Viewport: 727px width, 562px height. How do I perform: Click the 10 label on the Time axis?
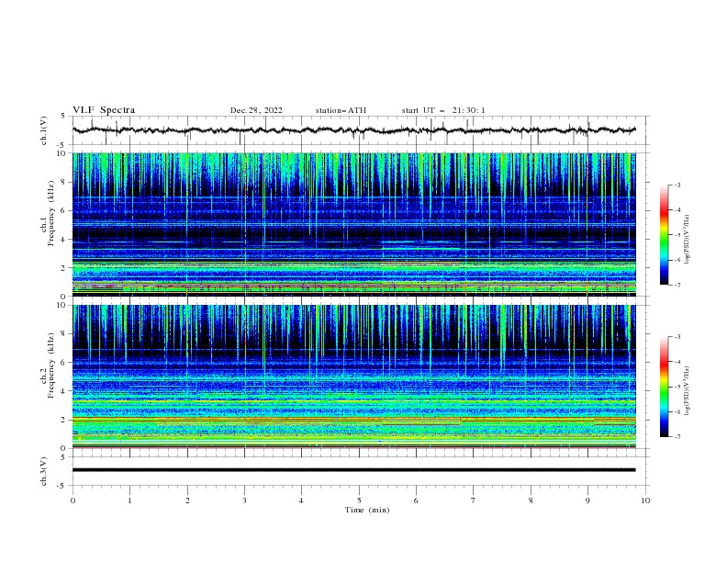[645, 500]
